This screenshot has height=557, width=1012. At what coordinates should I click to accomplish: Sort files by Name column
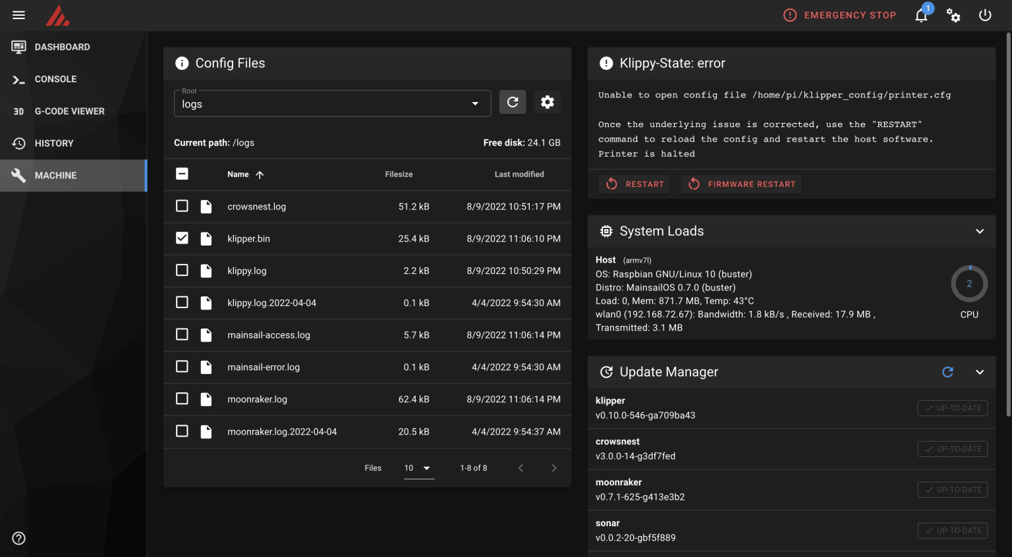245,174
